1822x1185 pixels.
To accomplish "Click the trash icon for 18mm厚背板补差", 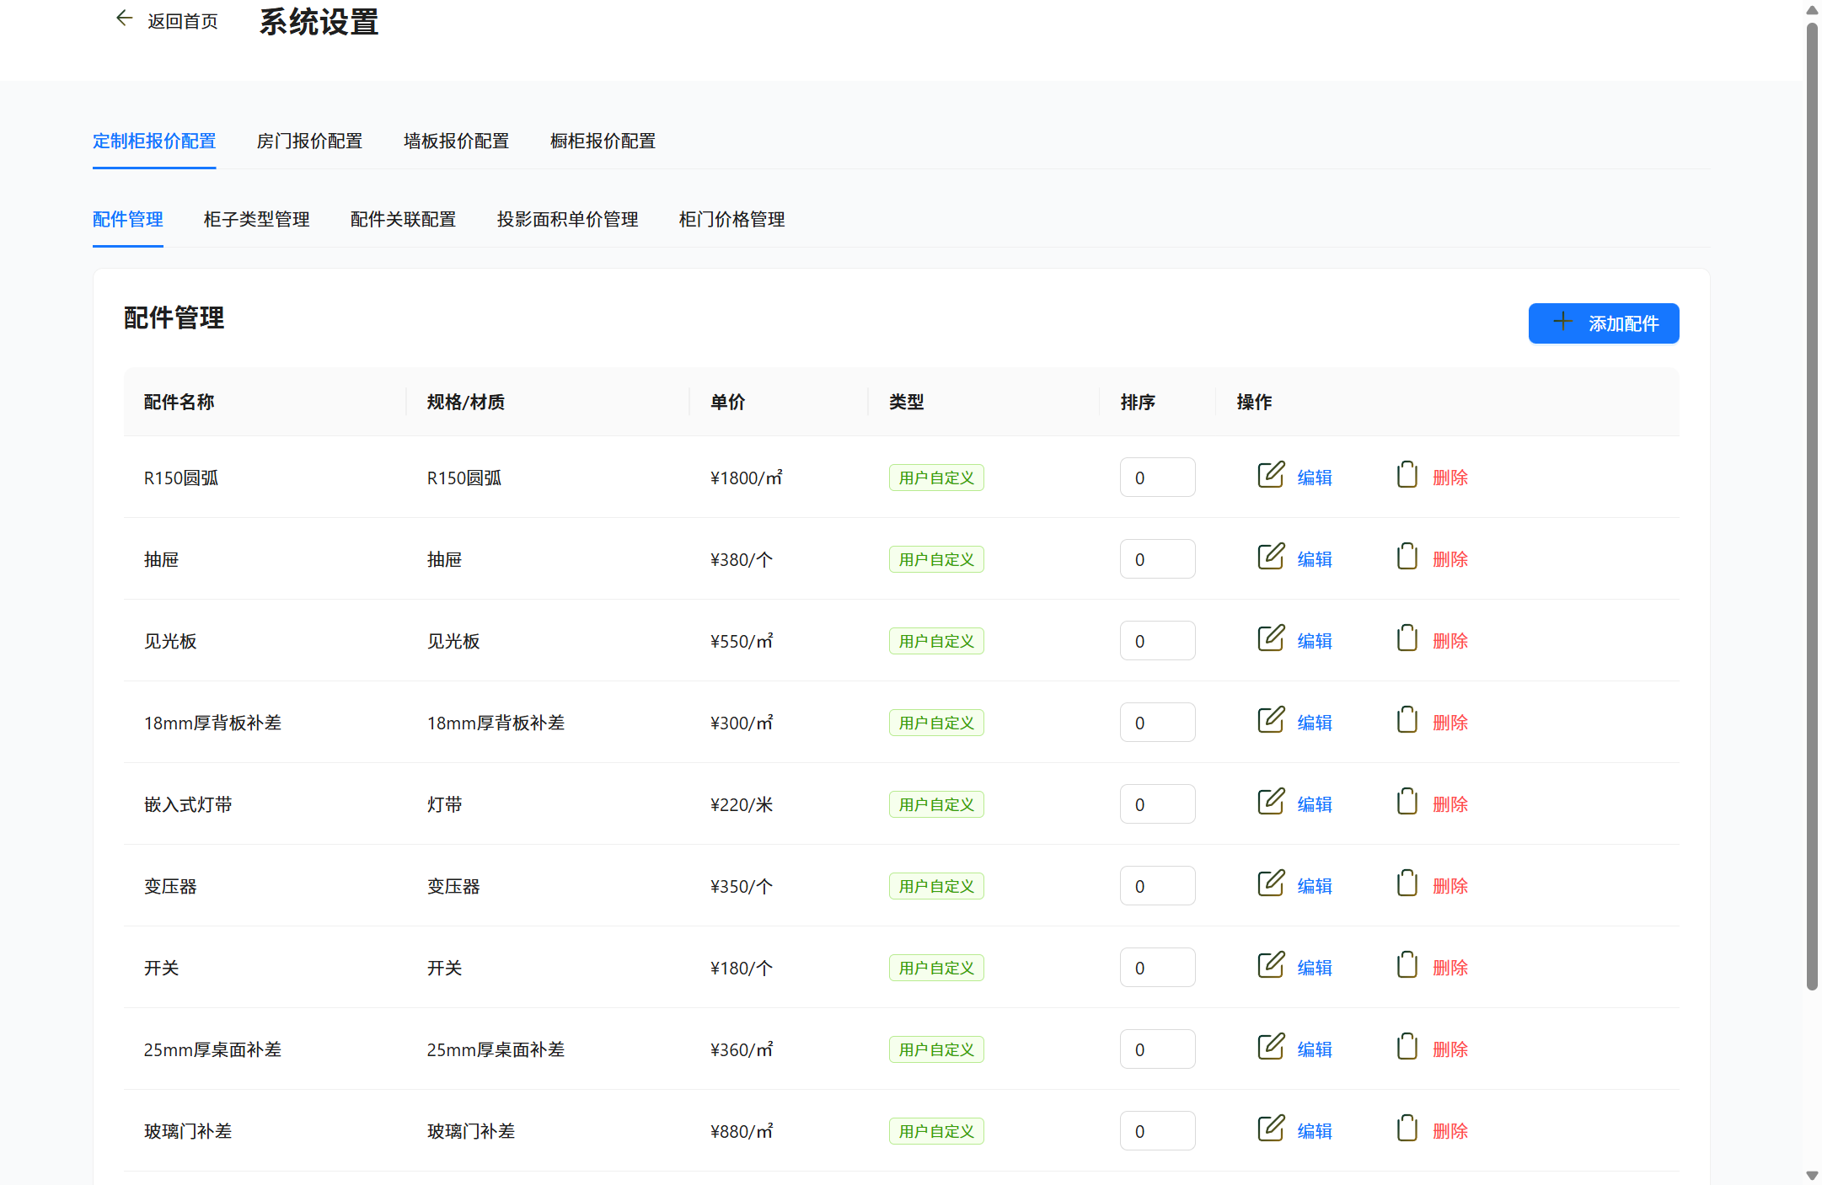I will [1407, 720].
